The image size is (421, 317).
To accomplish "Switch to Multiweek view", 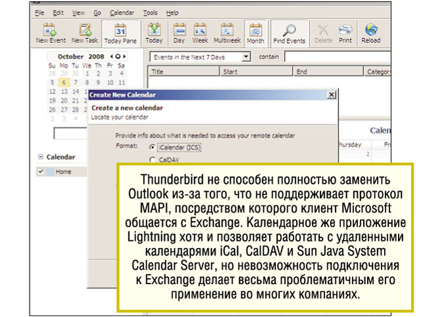I will (227, 34).
